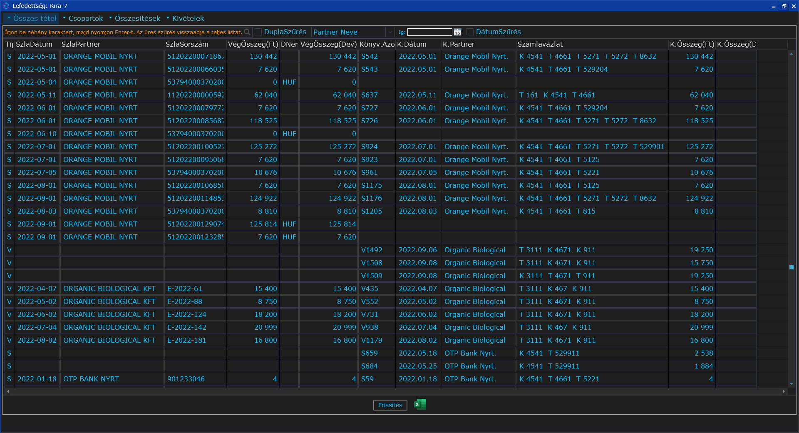Restore the window using the restore icon
The image size is (799, 433).
(x=784, y=6)
